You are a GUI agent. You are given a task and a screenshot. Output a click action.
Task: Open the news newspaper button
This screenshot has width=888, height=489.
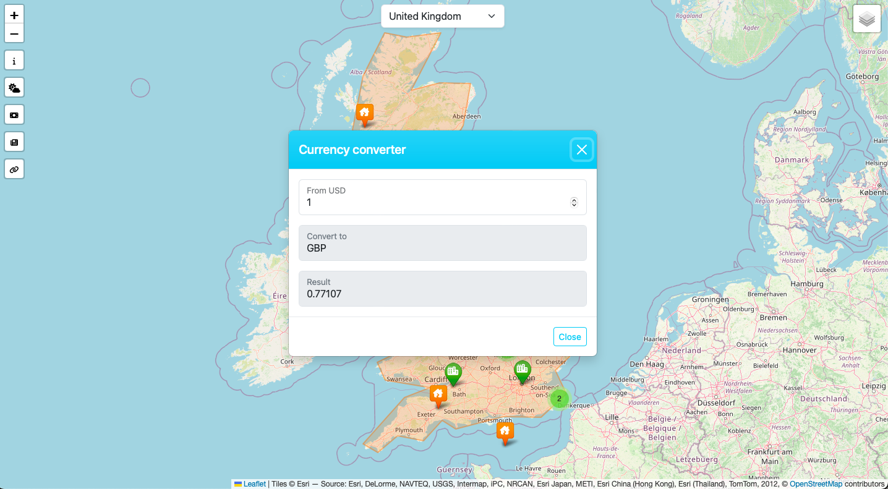[x=14, y=142]
